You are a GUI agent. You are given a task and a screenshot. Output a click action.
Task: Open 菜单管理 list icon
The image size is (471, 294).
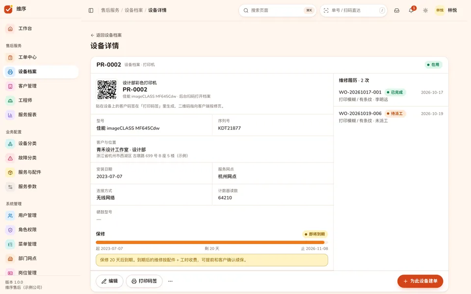10,244
